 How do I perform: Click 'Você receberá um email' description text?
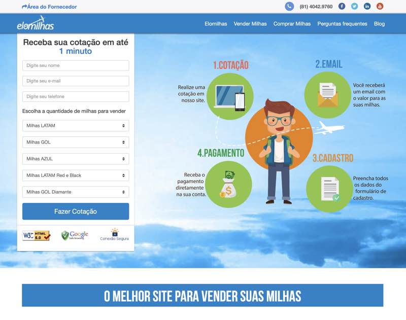coord(369,95)
